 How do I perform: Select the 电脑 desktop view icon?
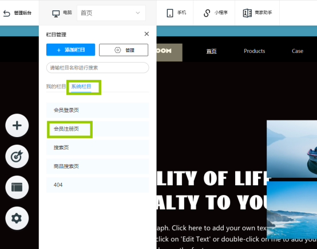pos(56,14)
